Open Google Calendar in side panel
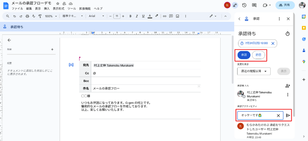Image resolution: width=308 pixels, height=141 pixels. pyautogui.click(x=304, y=16)
